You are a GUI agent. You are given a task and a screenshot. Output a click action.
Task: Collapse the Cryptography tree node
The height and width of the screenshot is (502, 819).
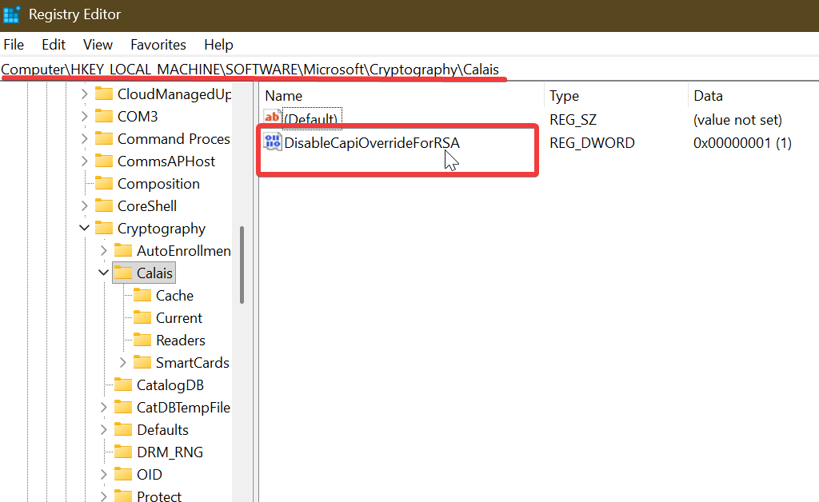point(84,228)
